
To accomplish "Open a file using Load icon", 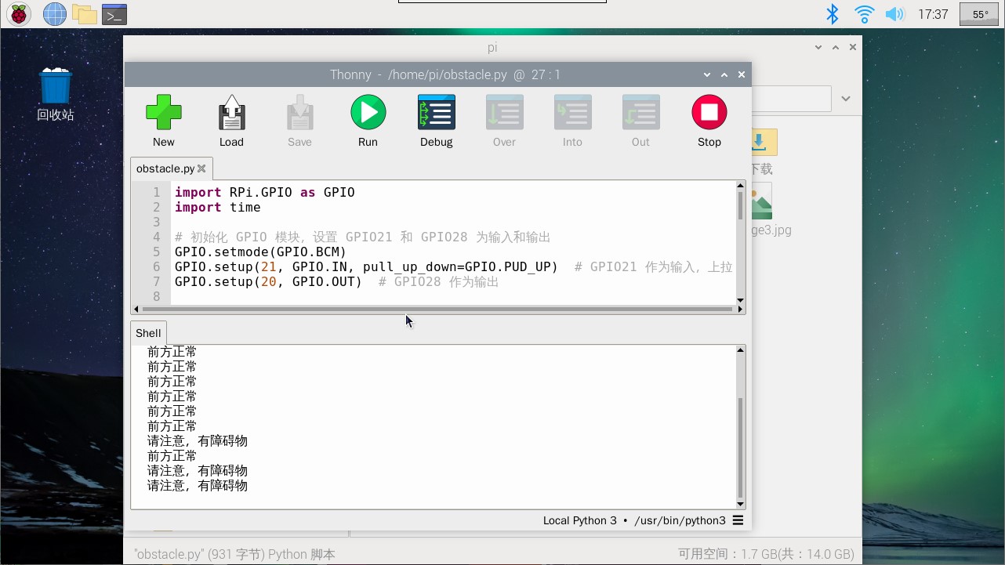I will coord(231,120).
